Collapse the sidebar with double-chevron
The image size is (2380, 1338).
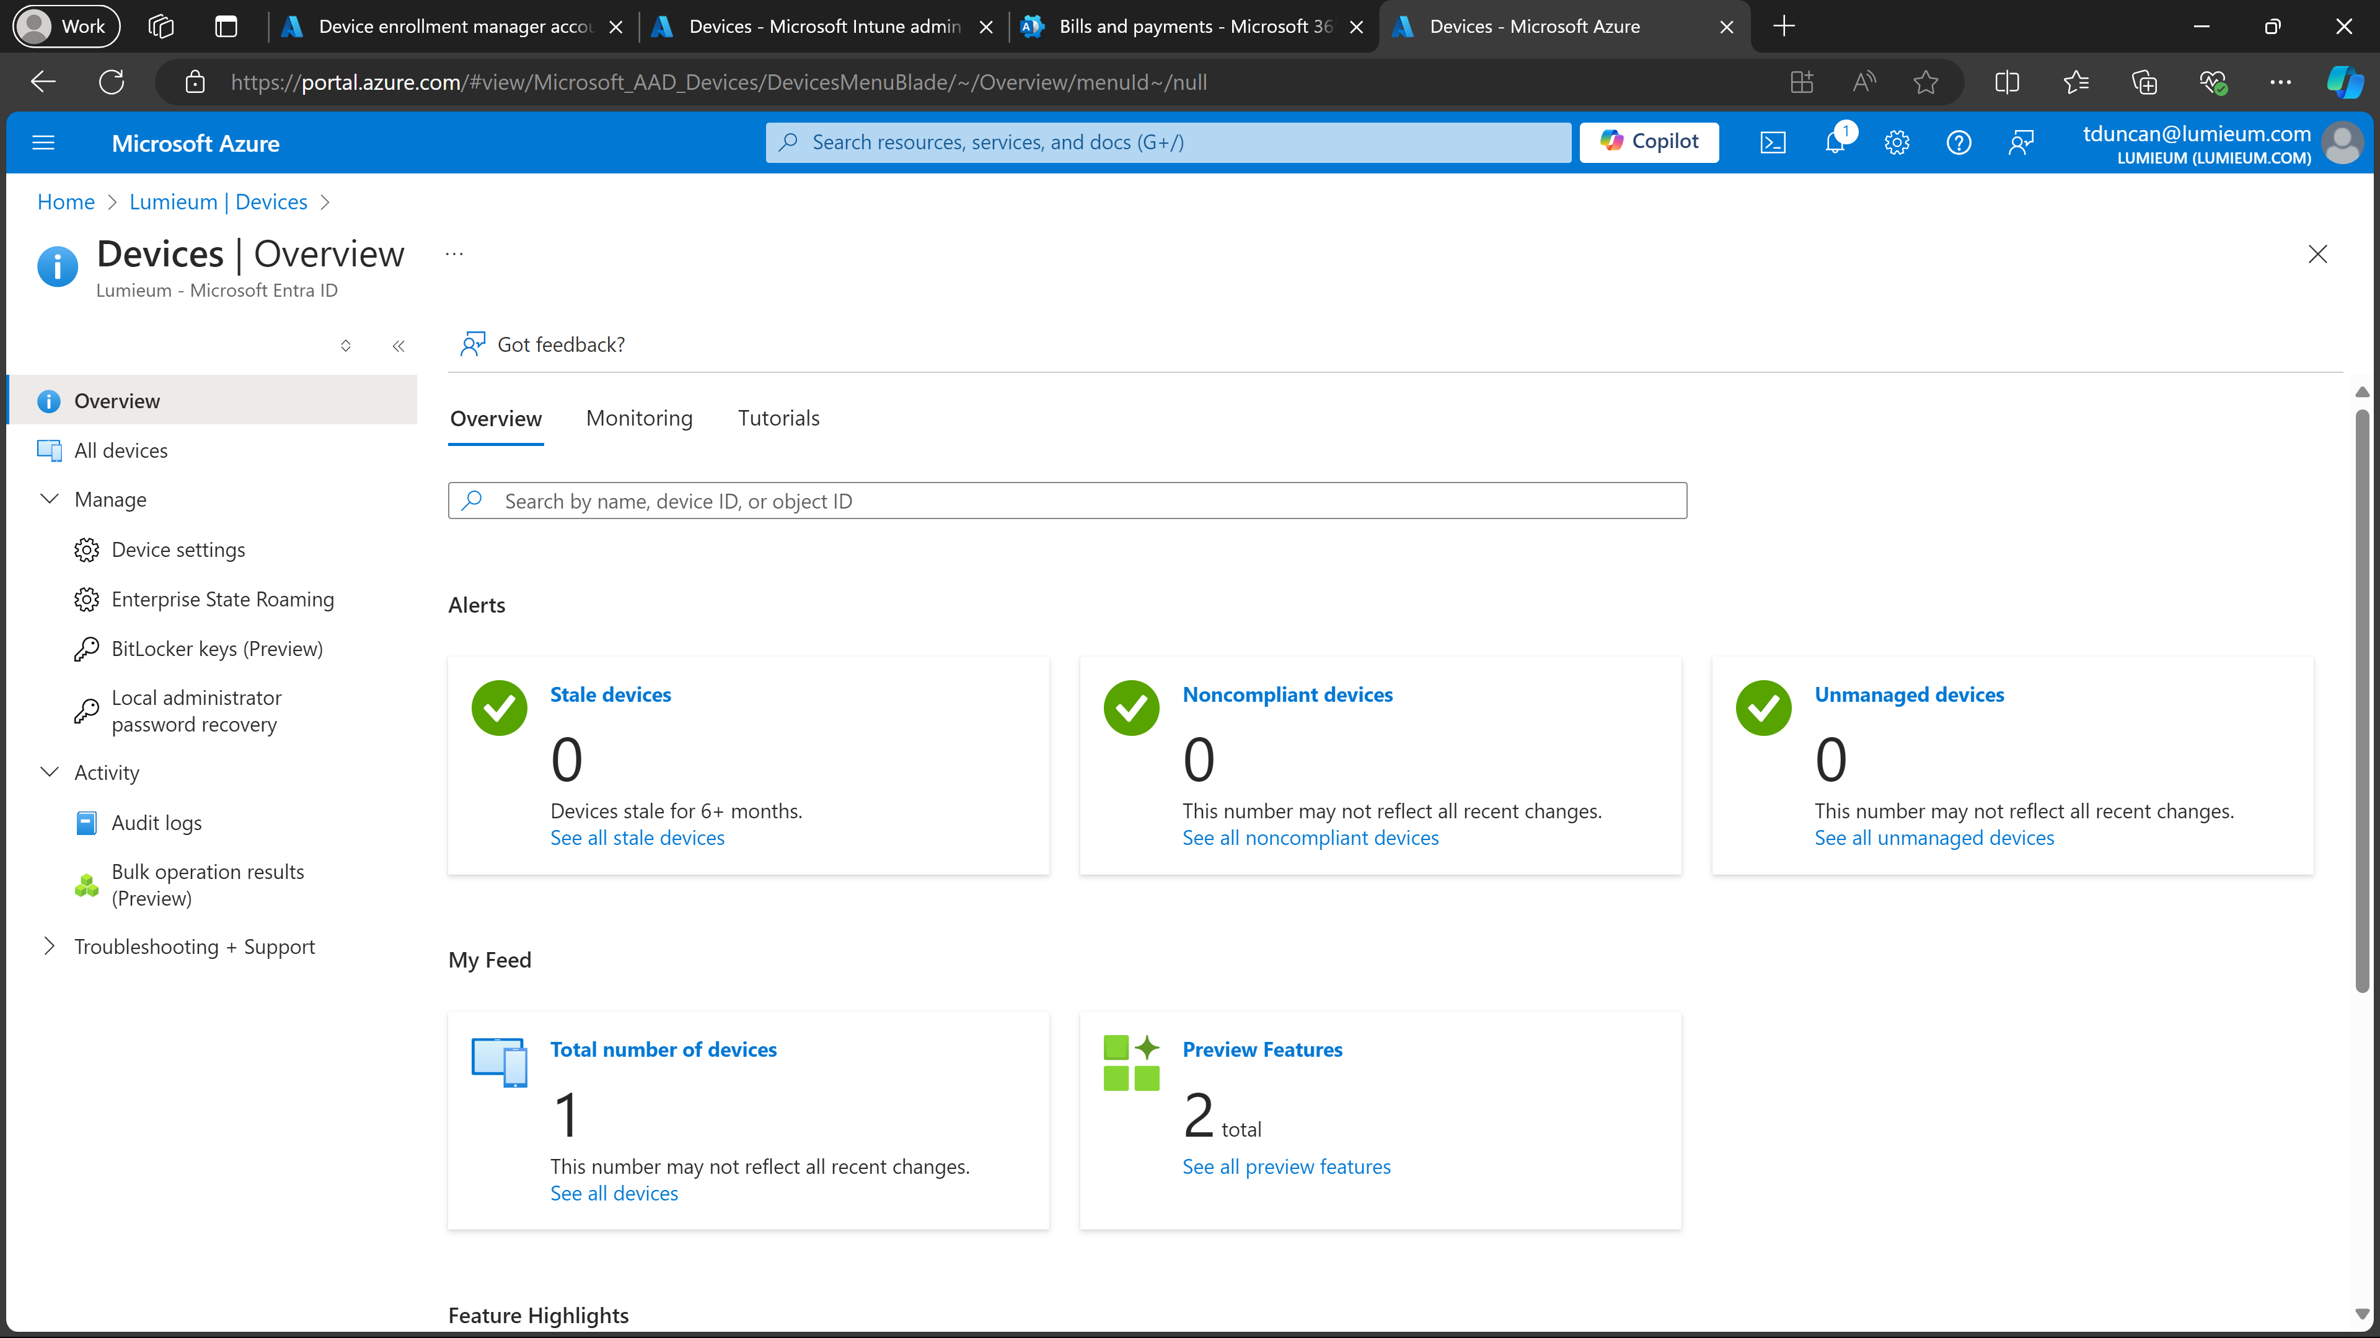pyautogui.click(x=398, y=346)
